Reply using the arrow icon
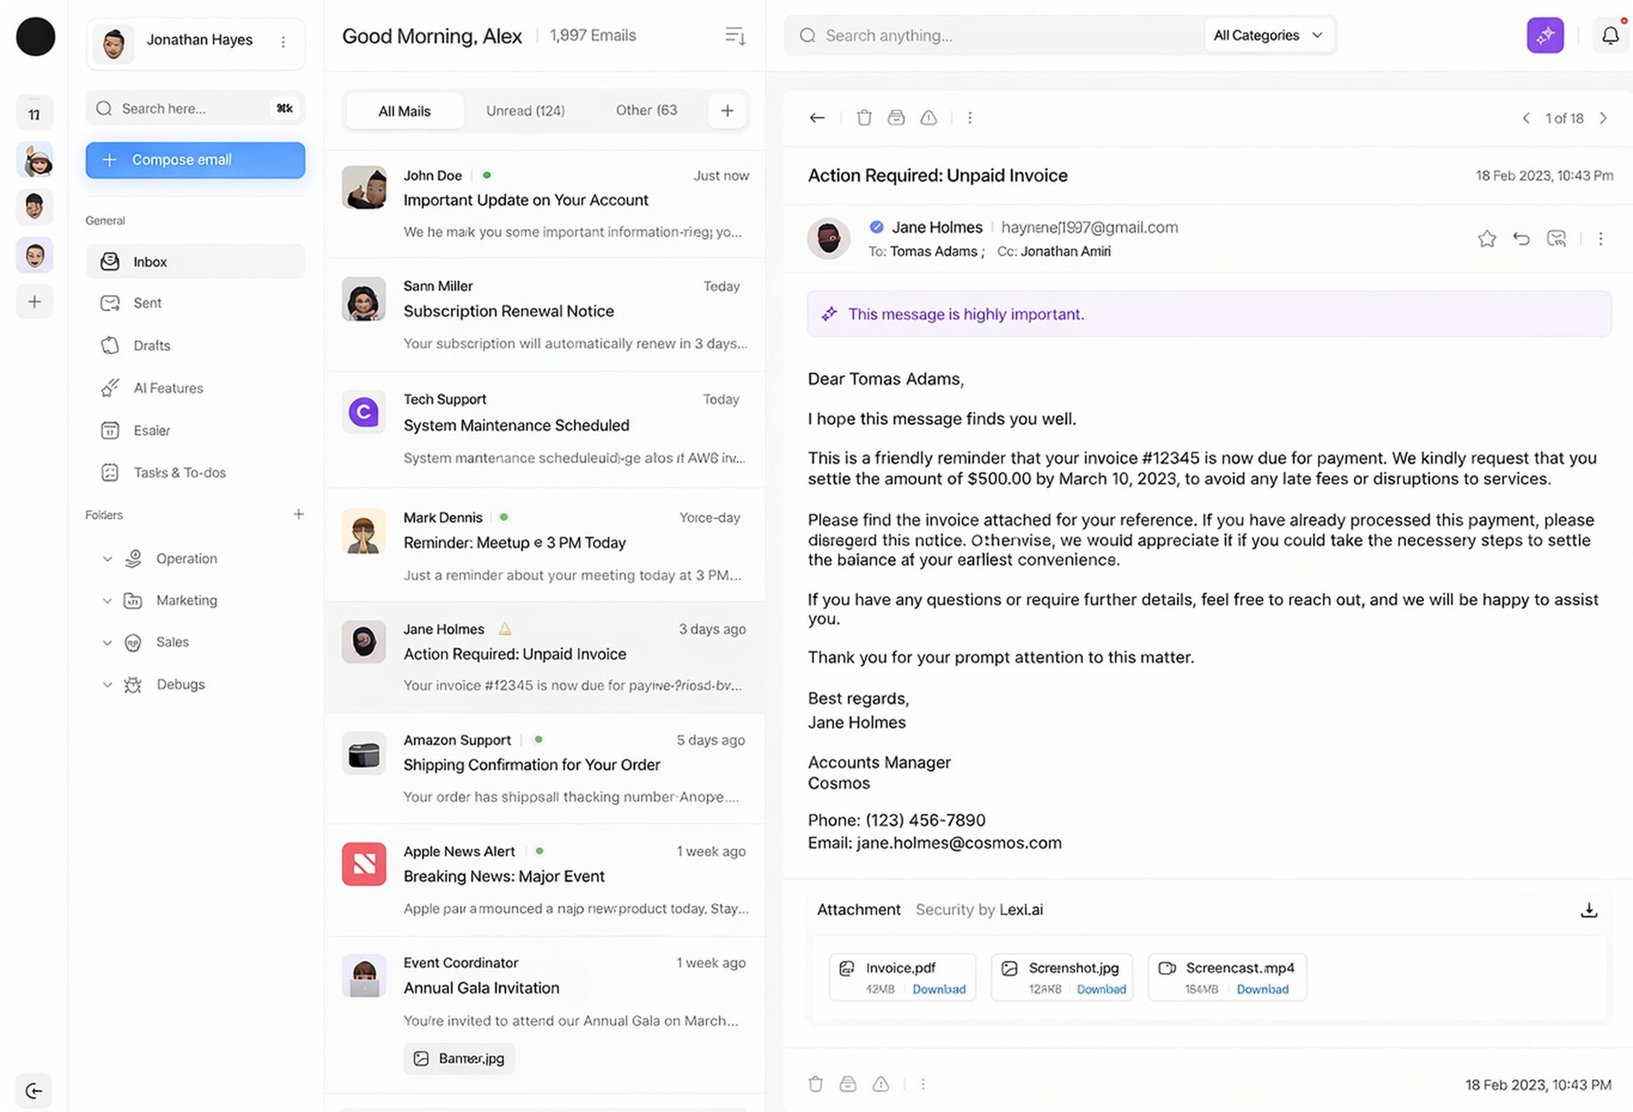 click(1521, 239)
